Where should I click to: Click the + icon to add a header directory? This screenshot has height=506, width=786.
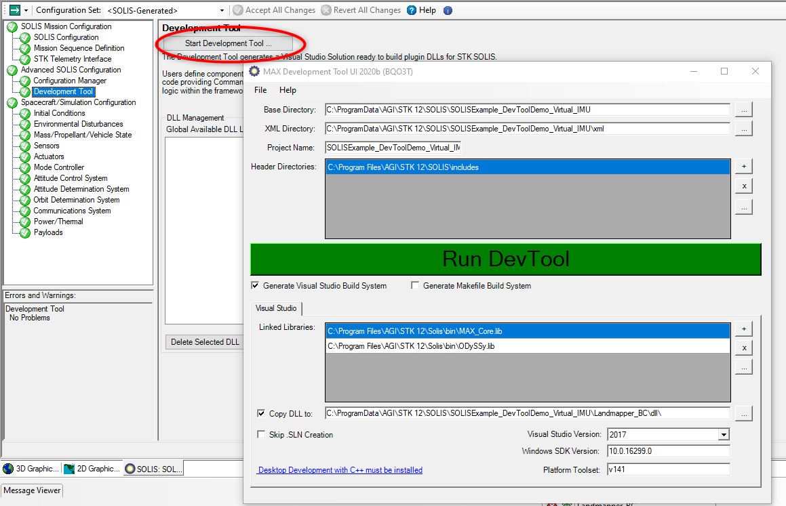pyautogui.click(x=744, y=166)
